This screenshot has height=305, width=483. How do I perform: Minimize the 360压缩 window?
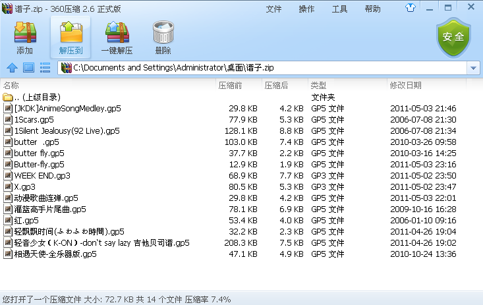tap(430, 9)
